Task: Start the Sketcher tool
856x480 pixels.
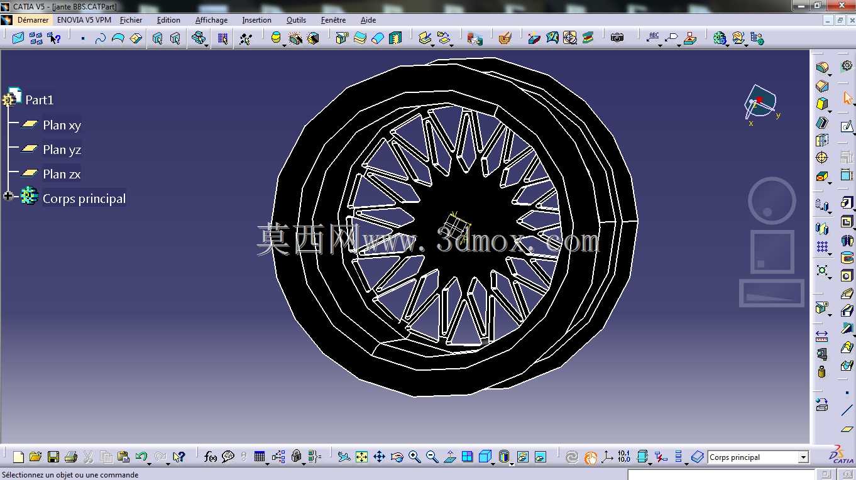Action: 847,126
